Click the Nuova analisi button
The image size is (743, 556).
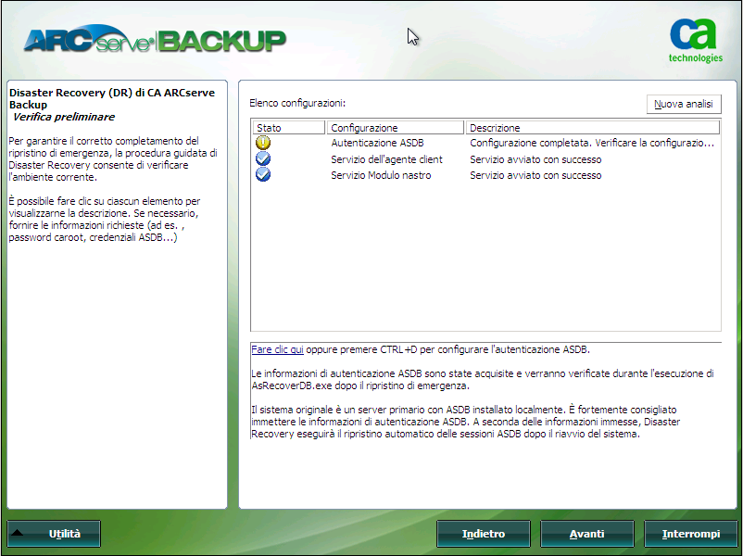(684, 104)
